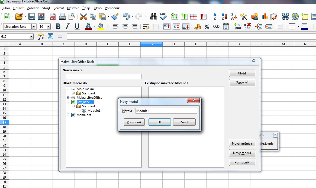Center cell text horizontally

pos(125,26)
